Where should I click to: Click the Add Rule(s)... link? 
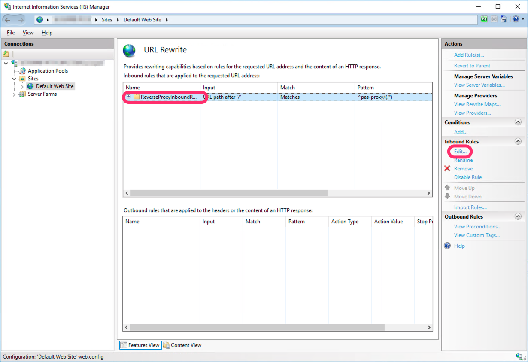coord(469,55)
